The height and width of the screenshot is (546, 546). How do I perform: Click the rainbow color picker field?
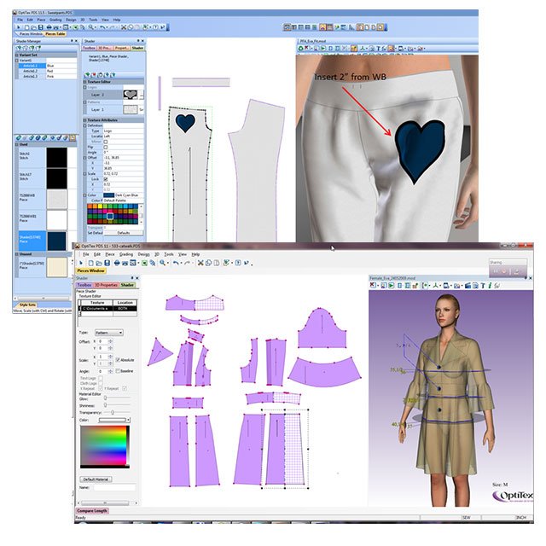pyautogui.click(x=105, y=447)
